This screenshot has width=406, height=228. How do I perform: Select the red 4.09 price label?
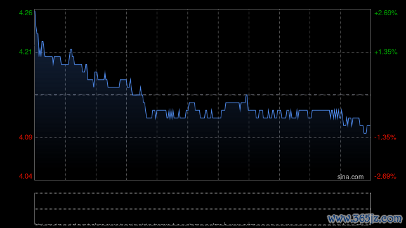point(25,137)
